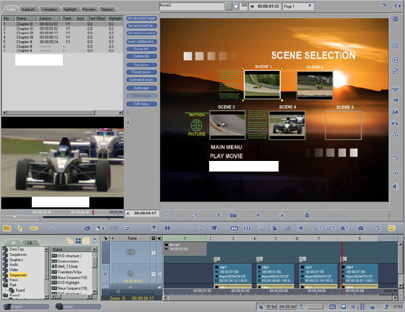Click the globe Motion Picture icon
This screenshot has height=312, width=405.
click(x=197, y=124)
